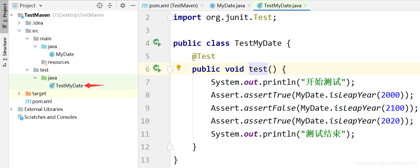This screenshot has height=168, width=420.
Task: Click assertFalse on line 9
Action: [x=270, y=108]
